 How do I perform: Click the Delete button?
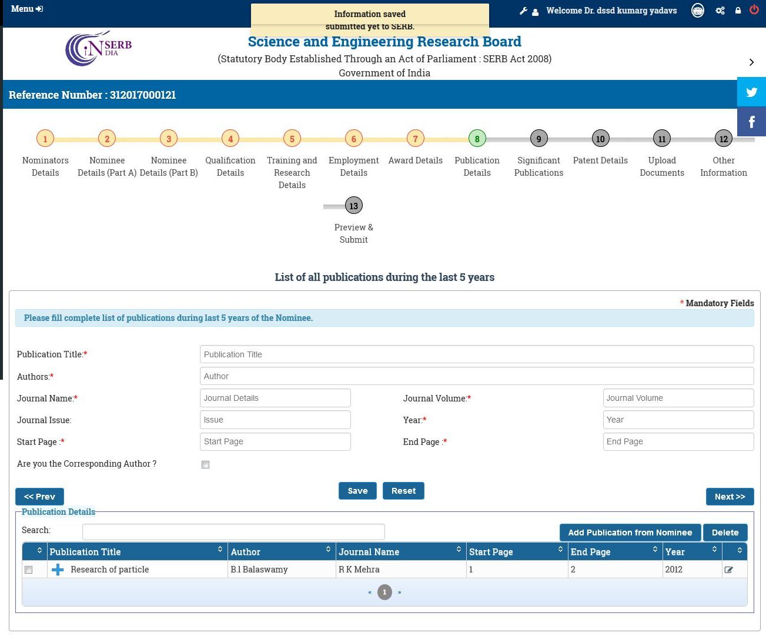(x=725, y=533)
